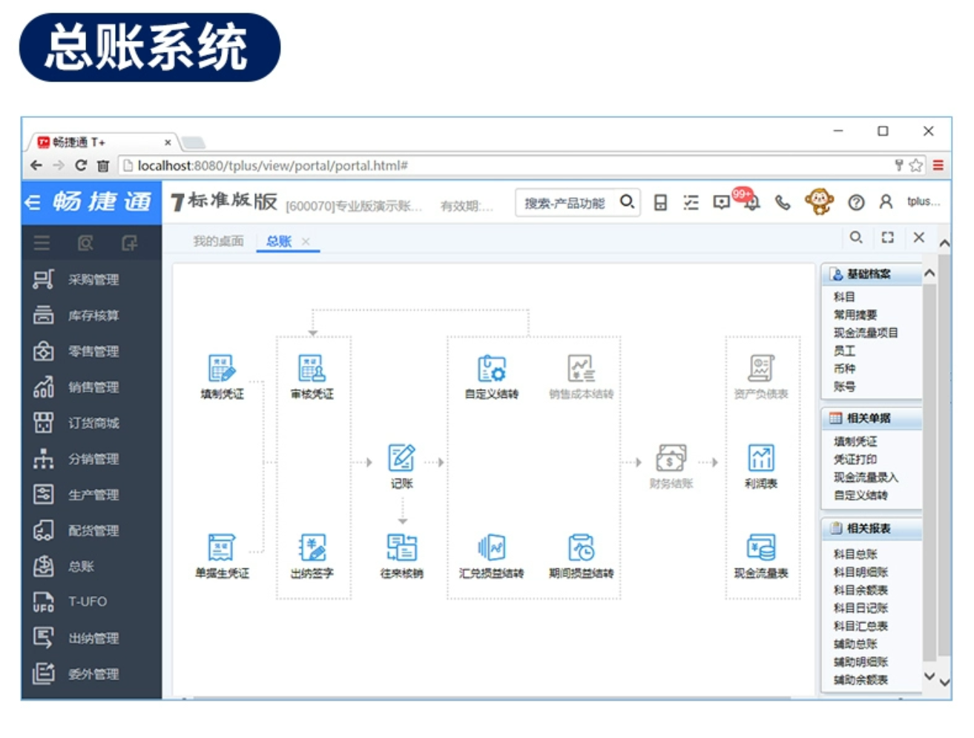
Task: Open the 现金流量录入 link
Action: tap(866, 477)
